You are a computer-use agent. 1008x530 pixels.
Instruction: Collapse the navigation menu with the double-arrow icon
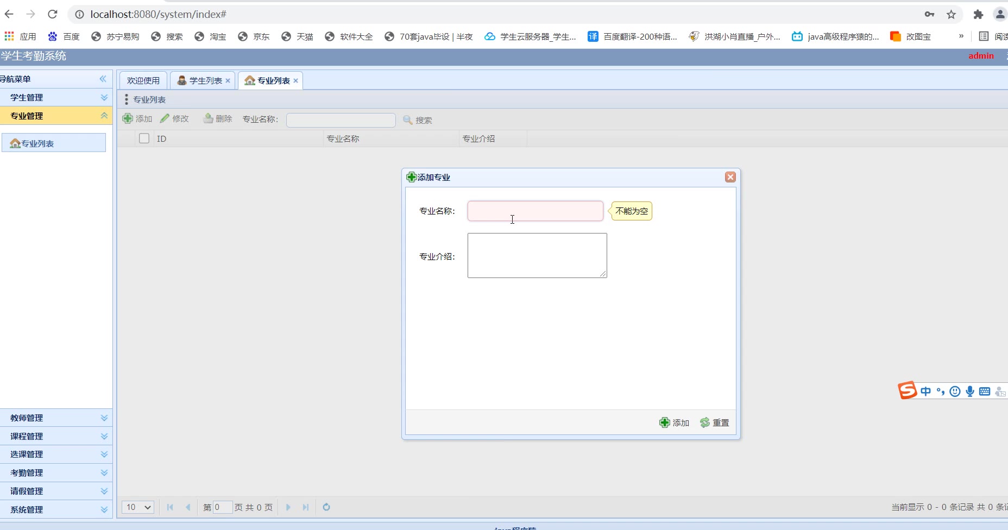click(103, 79)
